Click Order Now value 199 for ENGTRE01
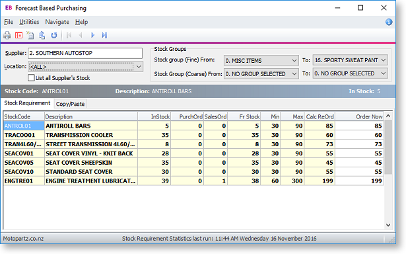406x254 pixels. (x=359, y=181)
